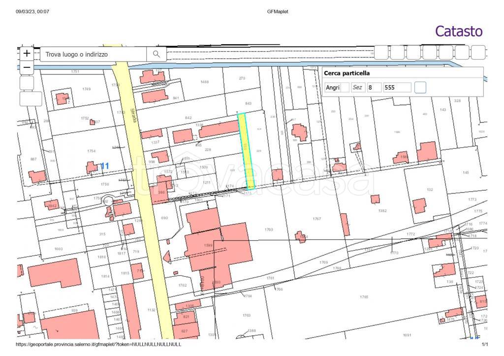This screenshot has height=356, width=504.
Task: Zoom in with the plus button
Action: pyautogui.click(x=27, y=53)
